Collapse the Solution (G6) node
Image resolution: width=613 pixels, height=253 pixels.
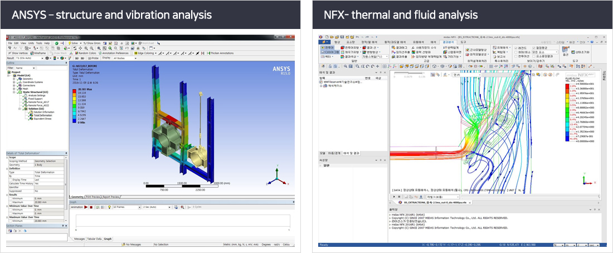click(20, 109)
